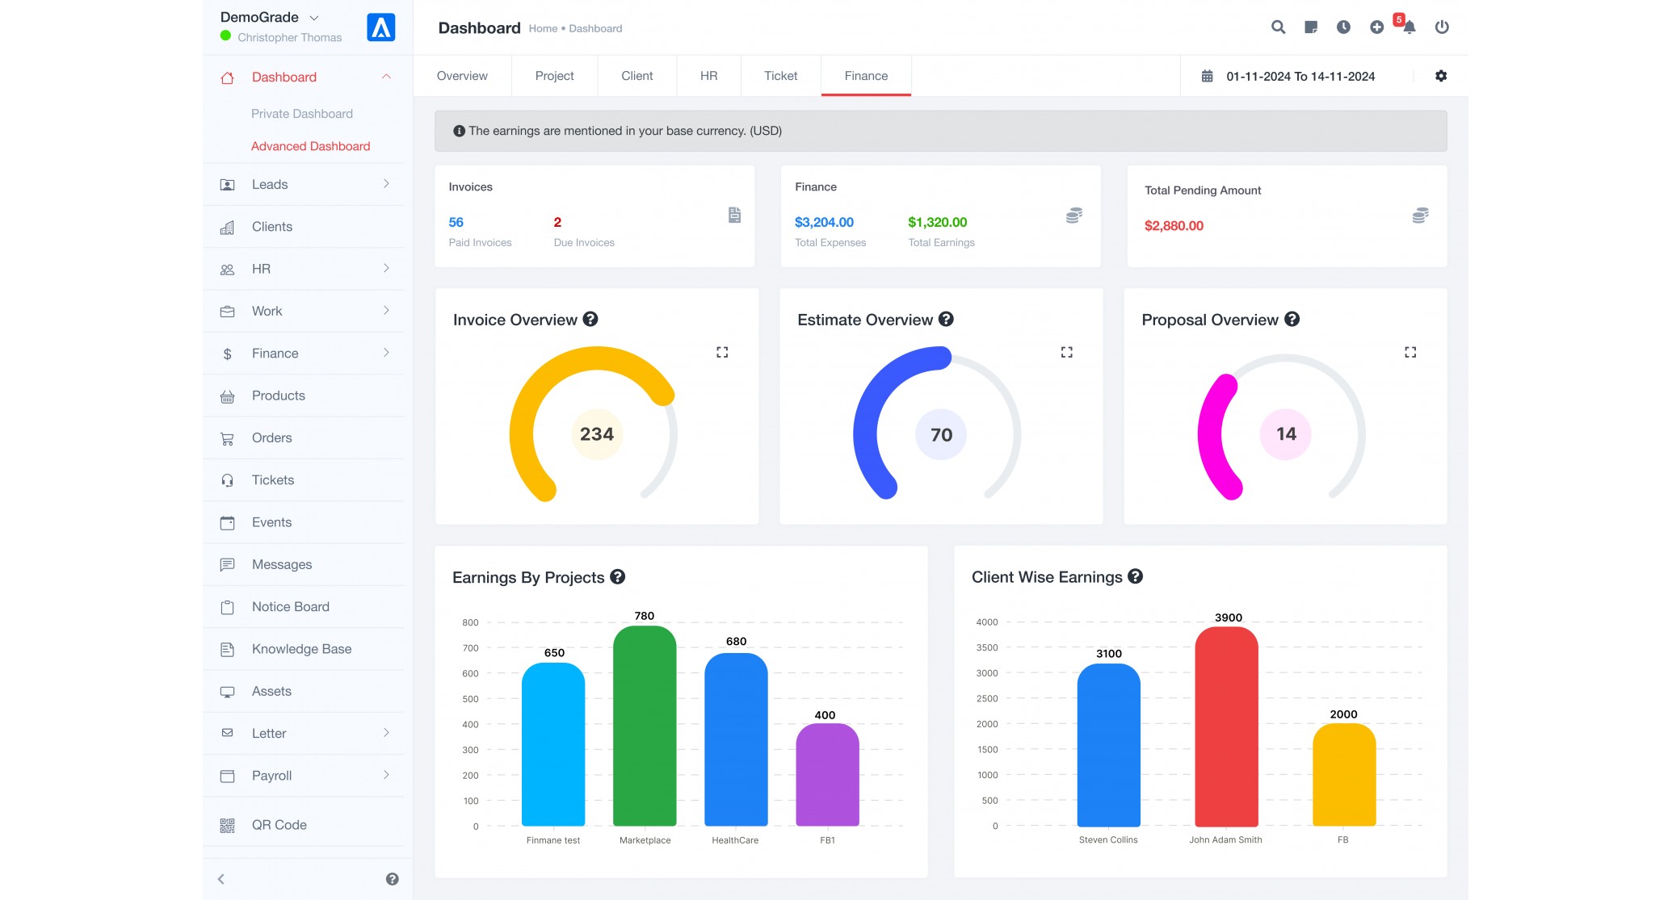The width and height of the screenshot is (1672, 900).
Task: Open dashboard settings gear icon
Action: (1441, 76)
